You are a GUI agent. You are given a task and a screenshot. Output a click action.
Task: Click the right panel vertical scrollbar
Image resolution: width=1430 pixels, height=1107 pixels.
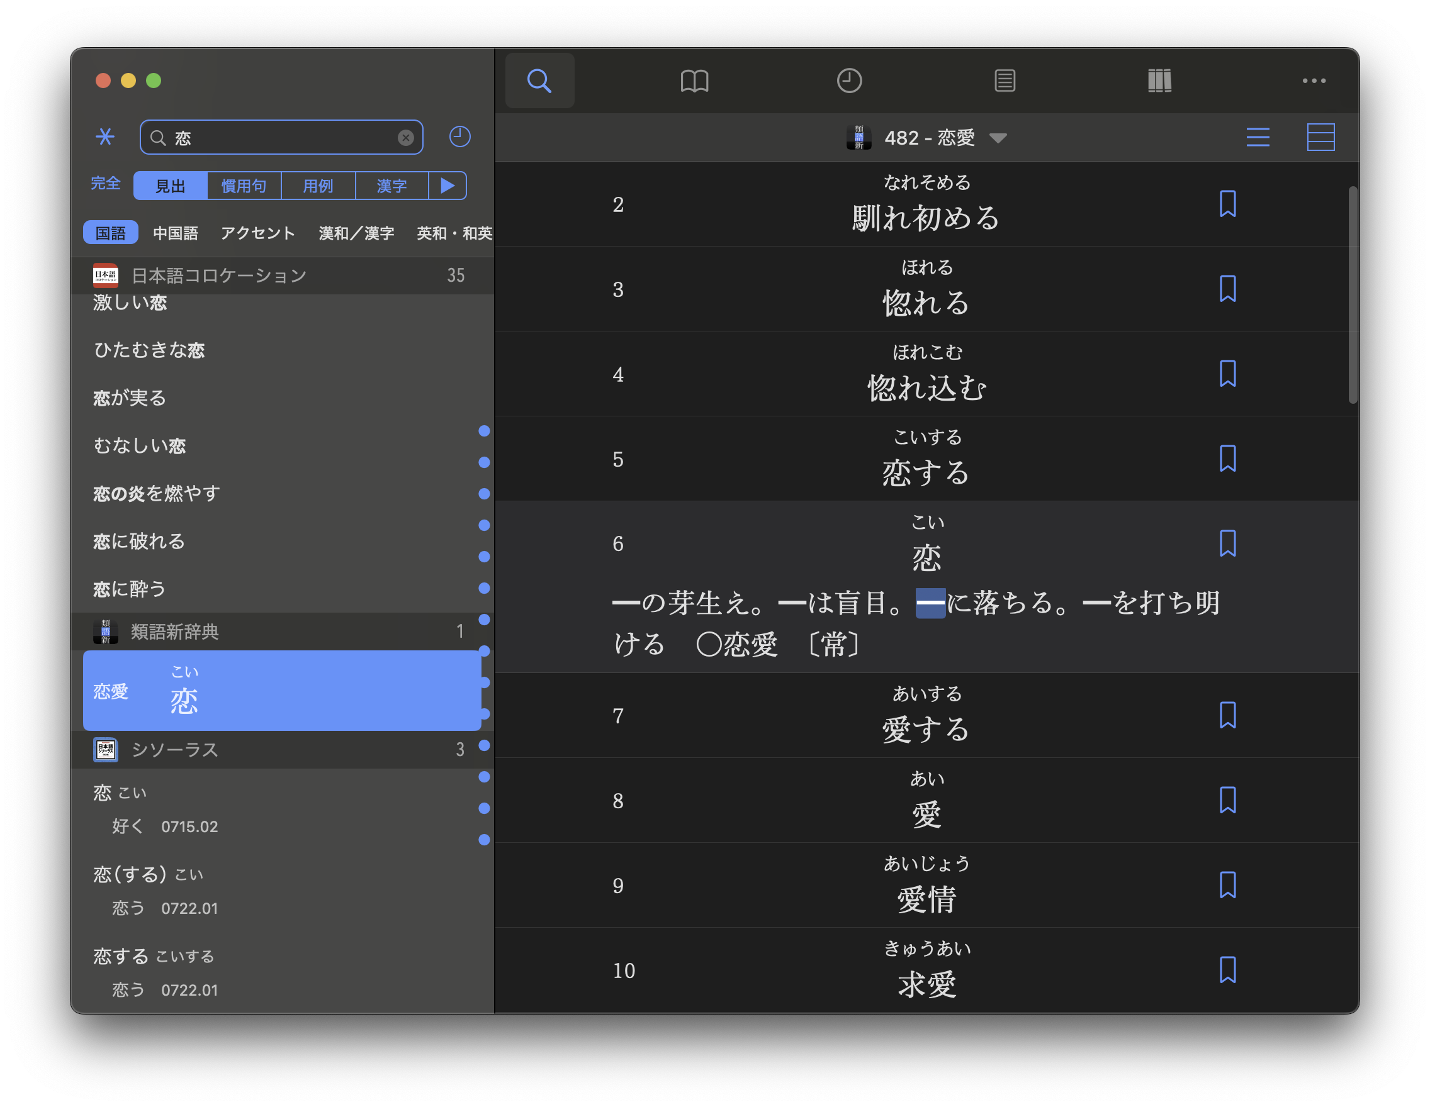coord(1353,294)
